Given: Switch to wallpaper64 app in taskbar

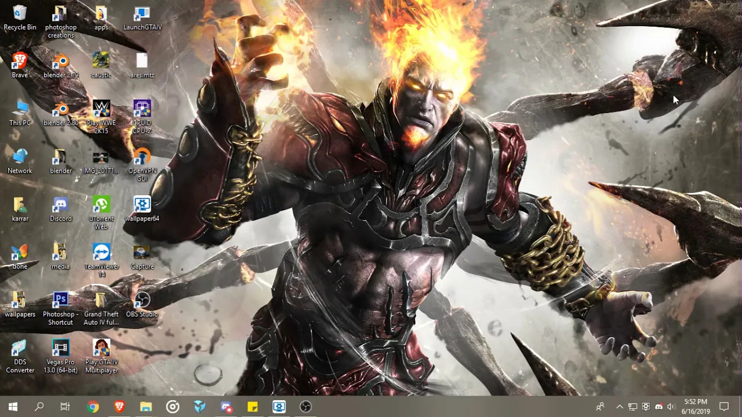Looking at the screenshot, I should [279, 407].
